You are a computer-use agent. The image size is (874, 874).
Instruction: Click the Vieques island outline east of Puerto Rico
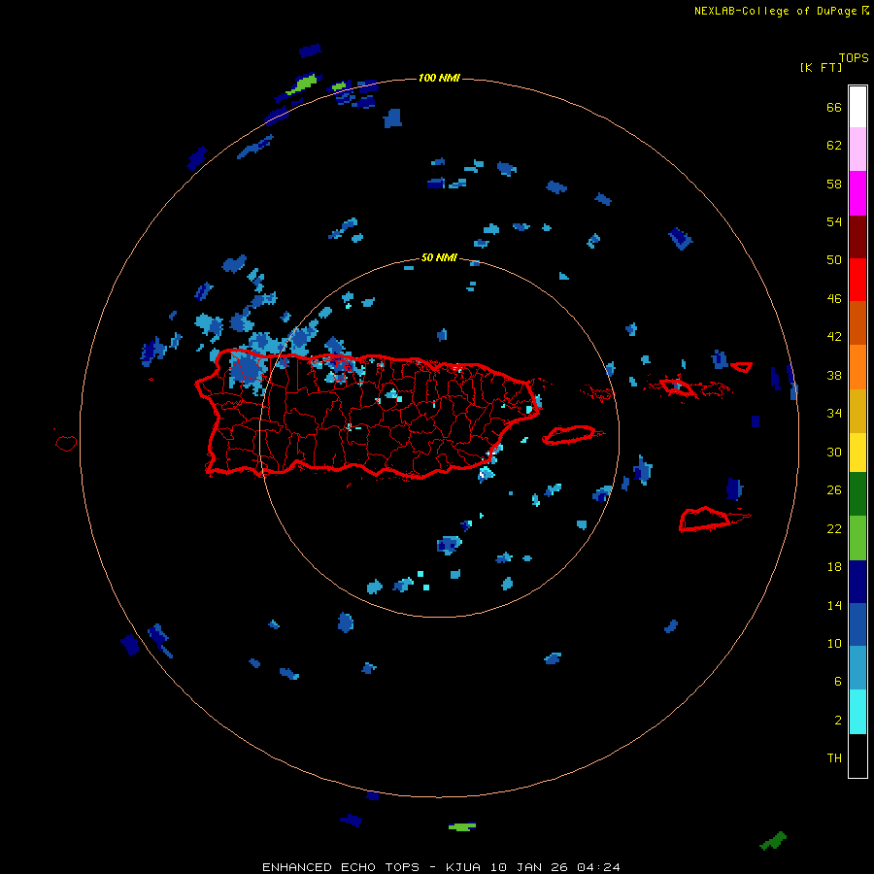coord(573,434)
